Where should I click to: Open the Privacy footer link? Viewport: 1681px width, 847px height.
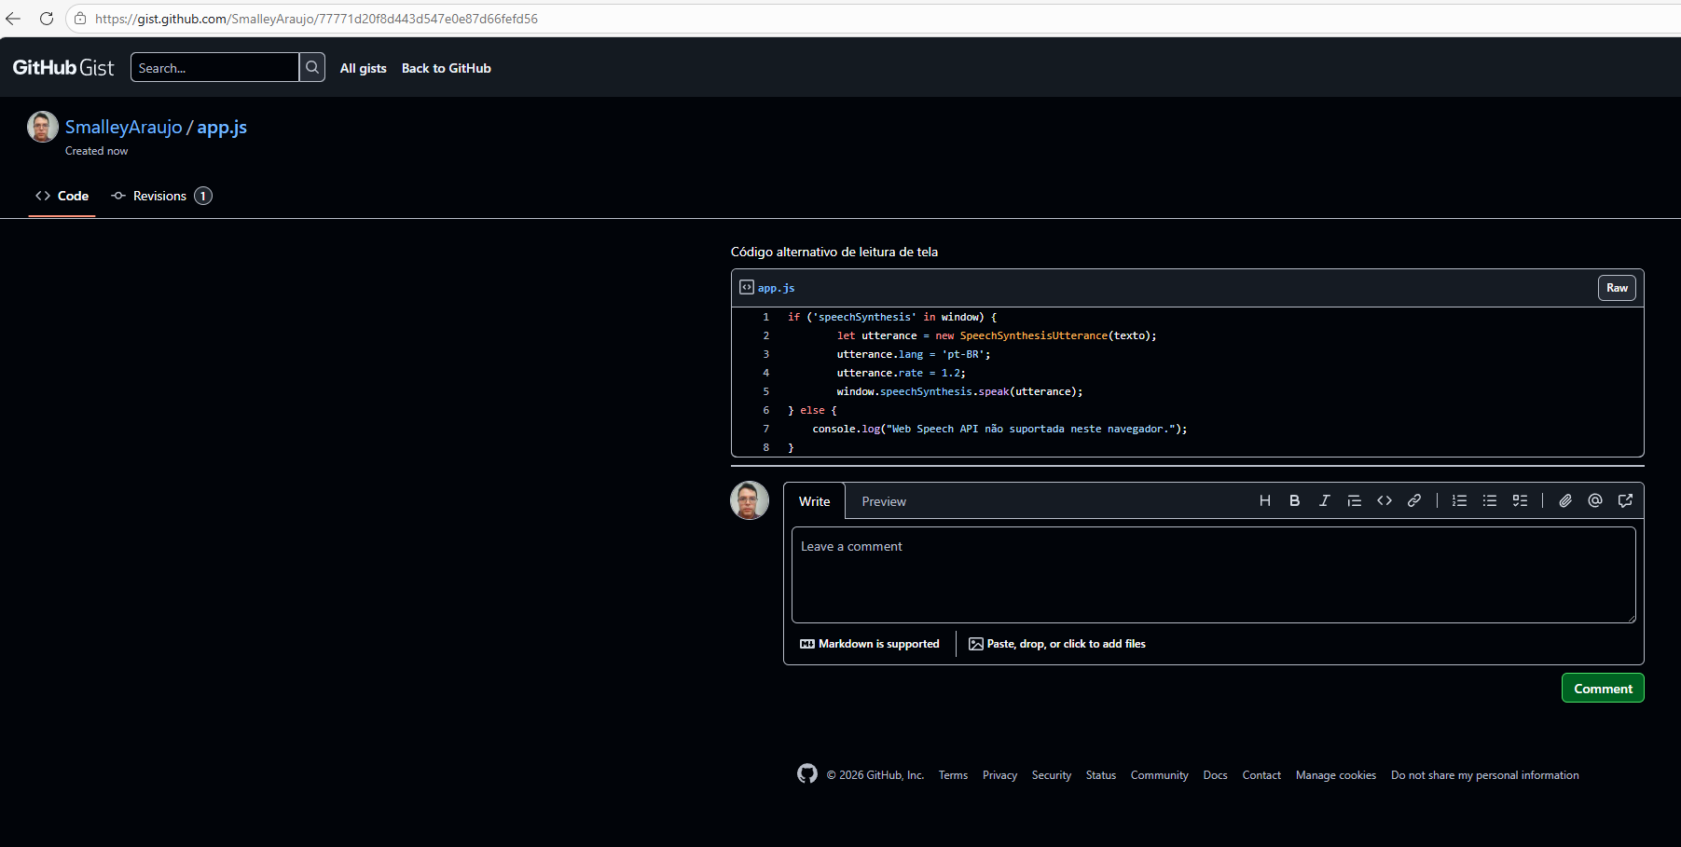coord(999,775)
